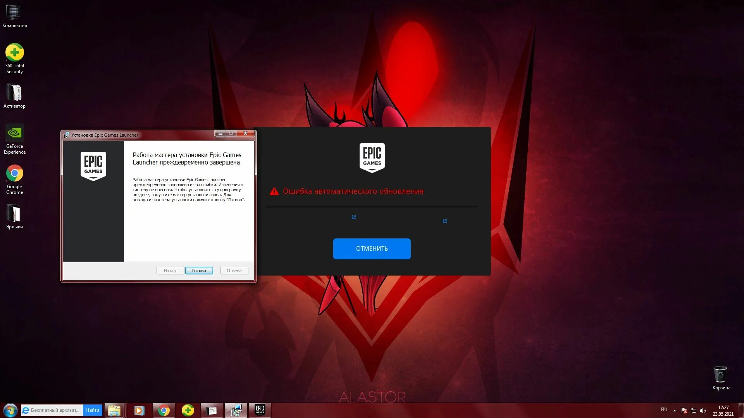Click Отмена in Epic Games installer
Screen dimensions: 744x418
point(234,271)
